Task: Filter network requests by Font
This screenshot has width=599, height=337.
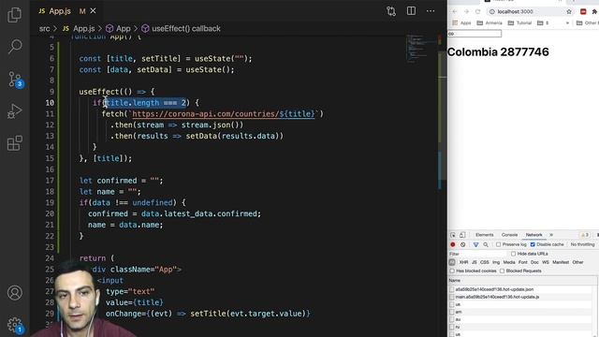Action: click(522, 262)
